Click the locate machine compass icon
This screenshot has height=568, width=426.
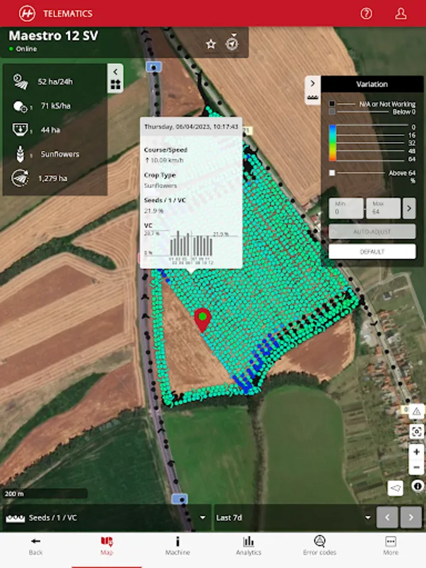pos(232,43)
